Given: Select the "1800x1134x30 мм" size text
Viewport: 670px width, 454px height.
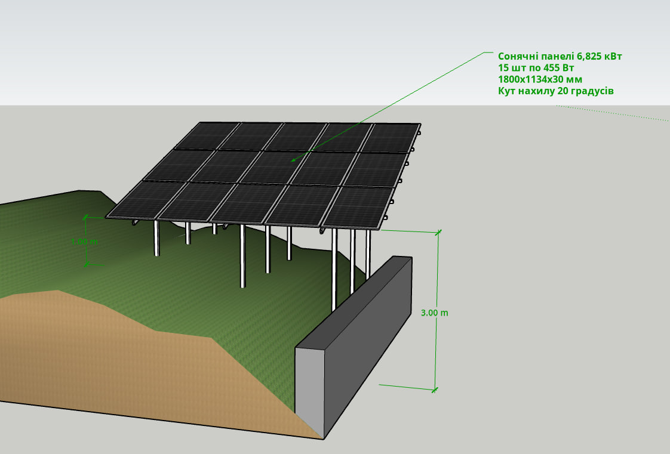Looking at the screenshot, I should tap(540, 79).
